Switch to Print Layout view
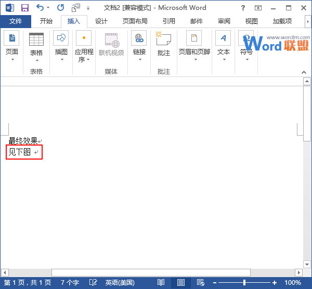The height and width of the screenshot is (289, 312). (180, 282)
